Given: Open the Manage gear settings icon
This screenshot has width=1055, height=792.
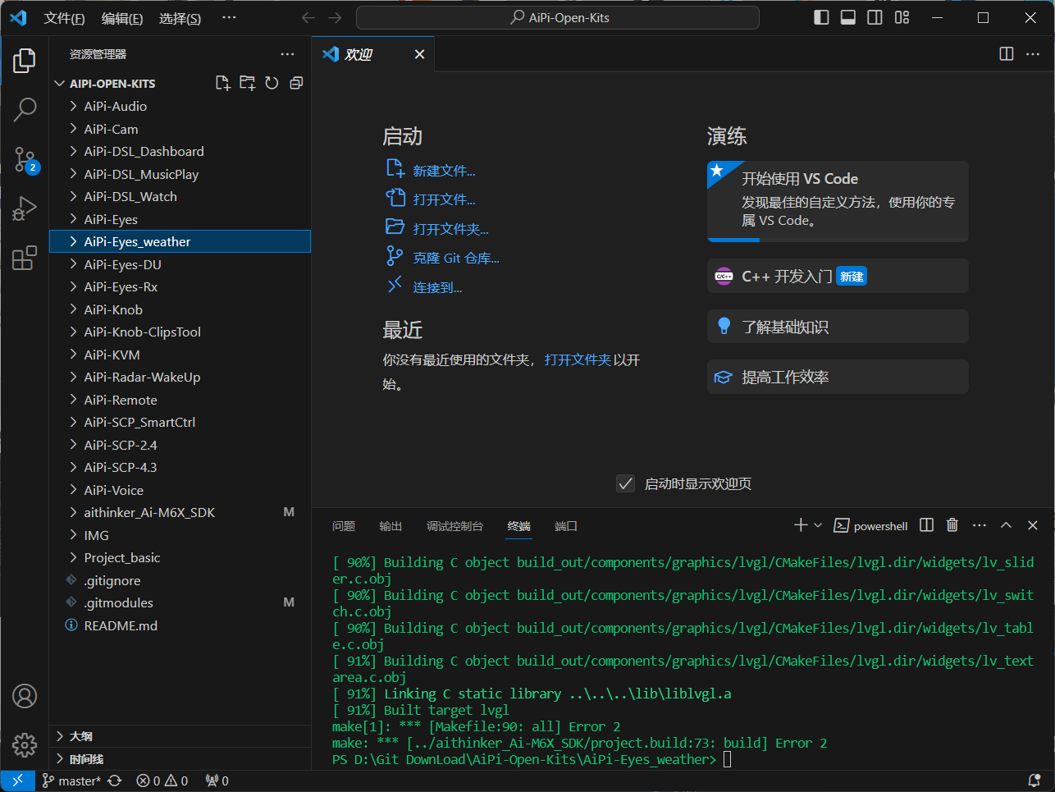Looking at the screenshot, I should click(25, 744).
